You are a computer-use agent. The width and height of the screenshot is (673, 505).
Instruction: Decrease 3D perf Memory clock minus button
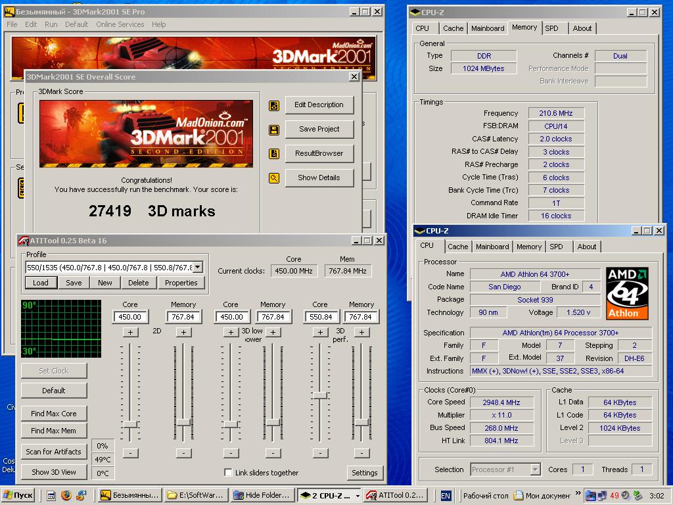click(361, 453)
